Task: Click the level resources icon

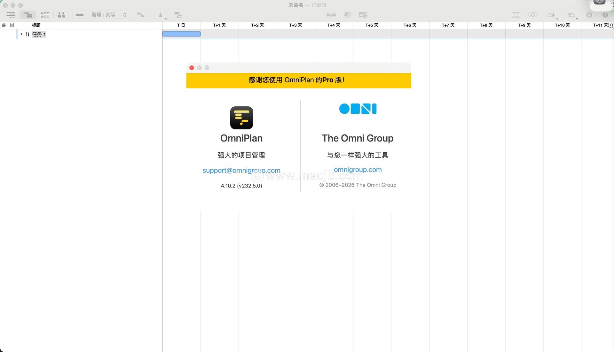Action: tap(331, 15)
